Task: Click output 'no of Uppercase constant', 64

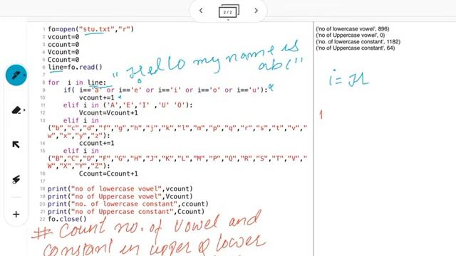Action: 356,48
